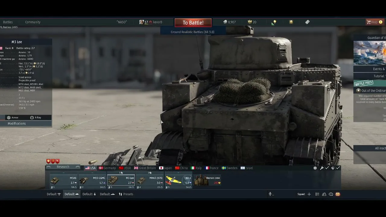Select the USSR nation tab
The width and height of the screenshot is (386, 217).
pyautogui.click(x=125, y=168)
